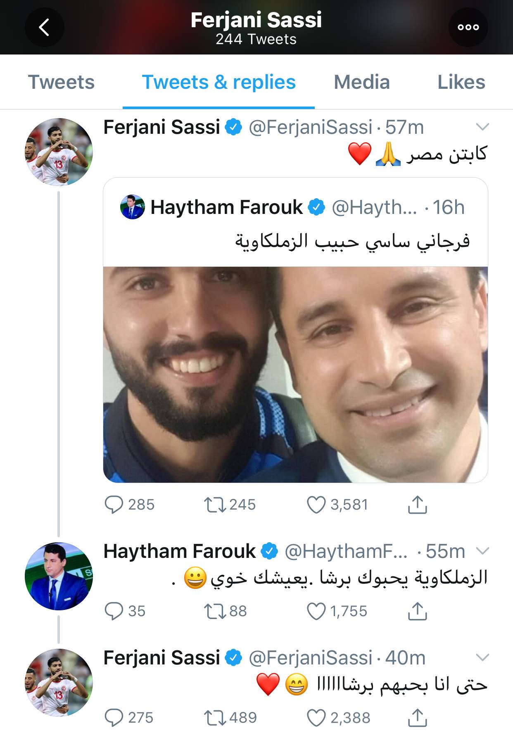Retweet Haytham Farouk's reply with 88 retweets
This screenshot has height=740, width=513.
(215, 611)
